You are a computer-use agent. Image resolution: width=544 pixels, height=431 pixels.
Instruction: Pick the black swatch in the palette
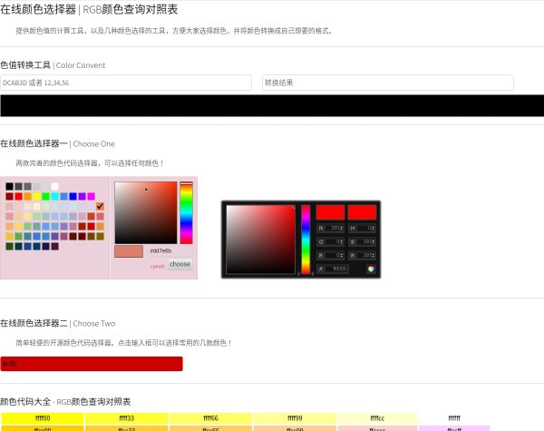[x=9, y=186]
